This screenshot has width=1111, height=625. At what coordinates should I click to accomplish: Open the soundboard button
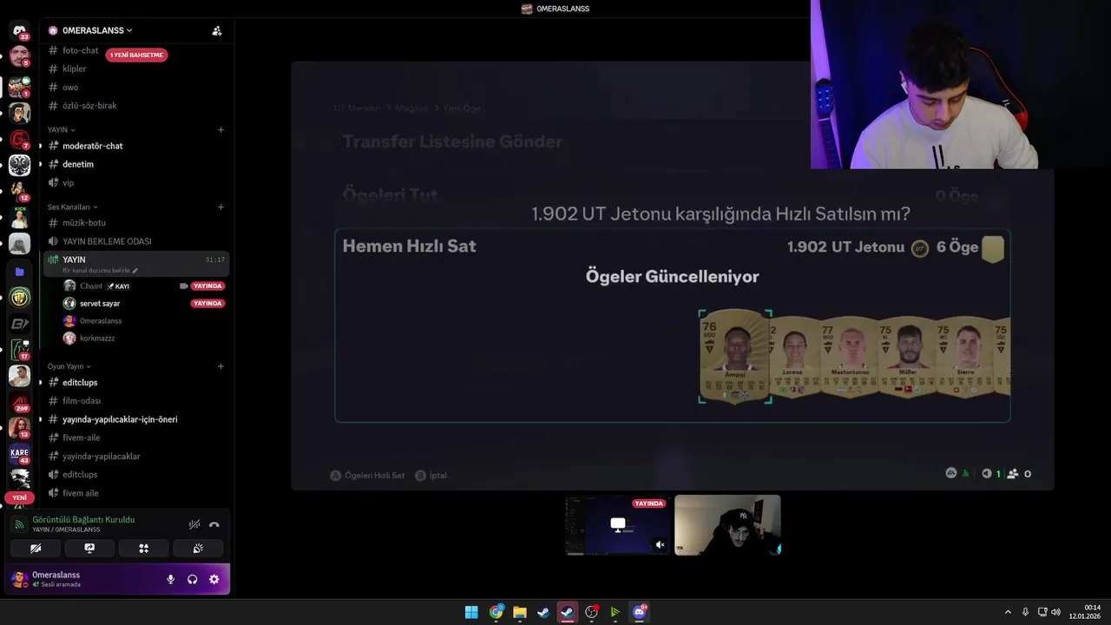point(198,549)
